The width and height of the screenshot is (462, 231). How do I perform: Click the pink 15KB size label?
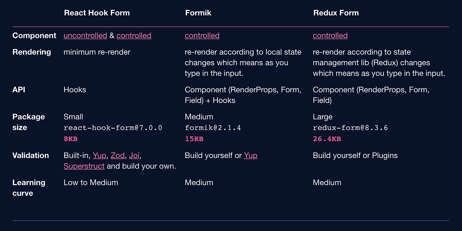tap(194, 139)
